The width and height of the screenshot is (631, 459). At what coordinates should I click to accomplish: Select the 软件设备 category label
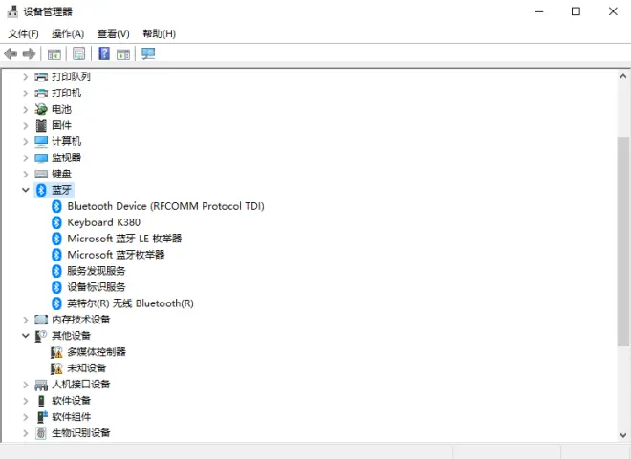coord(72,401)
